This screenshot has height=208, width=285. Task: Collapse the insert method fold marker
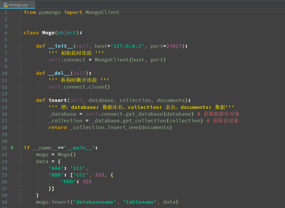[21, 101]
